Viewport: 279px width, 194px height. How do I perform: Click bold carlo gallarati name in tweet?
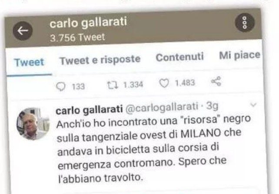pyautogui.click(x=90, y=110)
